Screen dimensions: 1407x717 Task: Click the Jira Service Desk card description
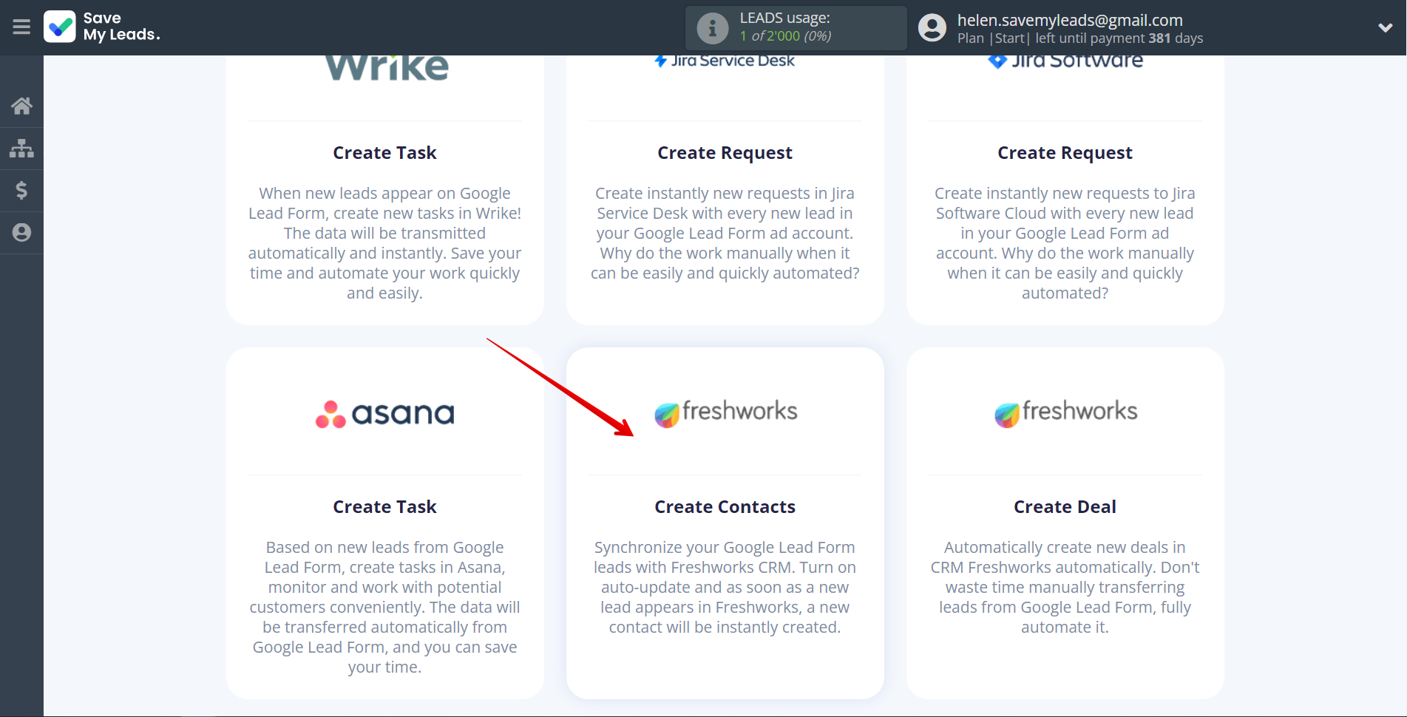coord(725,234)
